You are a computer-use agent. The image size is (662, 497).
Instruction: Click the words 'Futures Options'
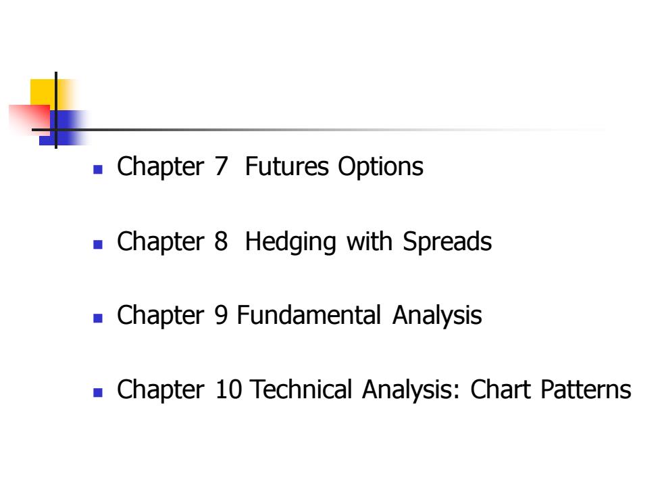tap(334, 166)
